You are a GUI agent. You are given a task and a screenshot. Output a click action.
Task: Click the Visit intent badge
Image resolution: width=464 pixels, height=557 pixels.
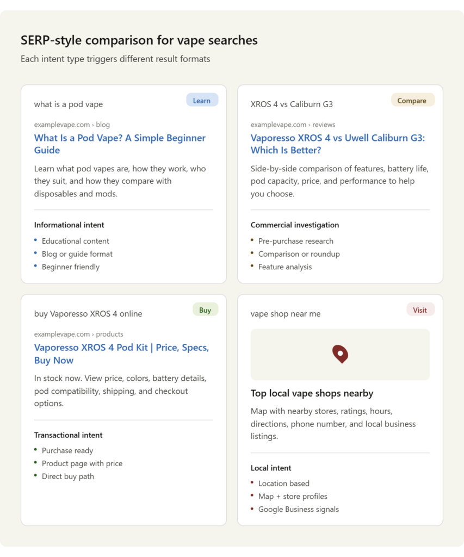pos(420,310)
